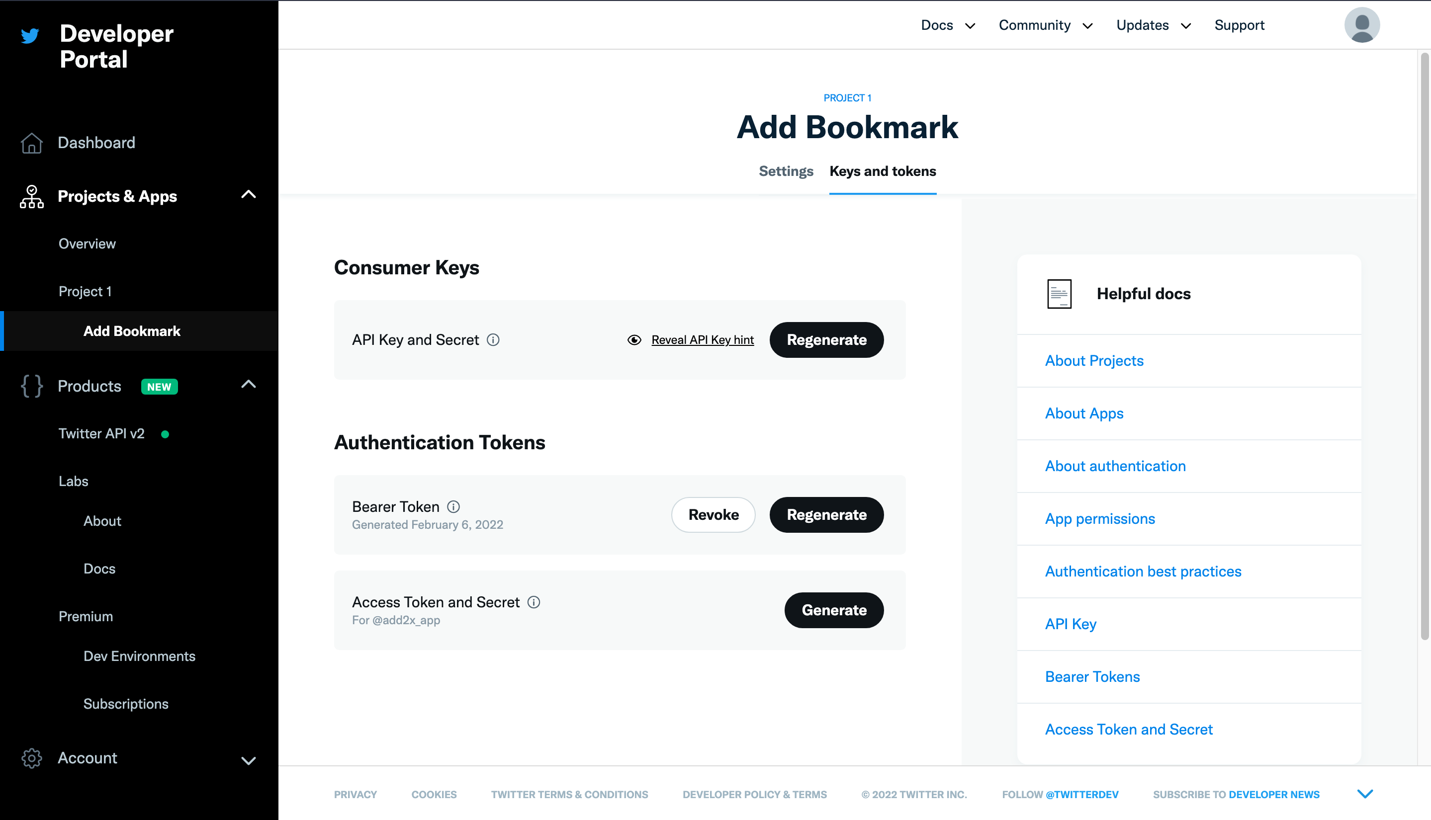Open Overview under Projects & Apps
The width and height of the screenshot is (1431, 820).
tap(87, 244)
